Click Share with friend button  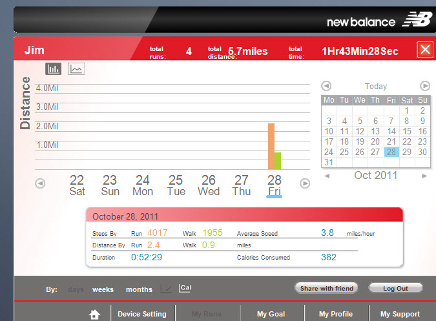[326, 288]
